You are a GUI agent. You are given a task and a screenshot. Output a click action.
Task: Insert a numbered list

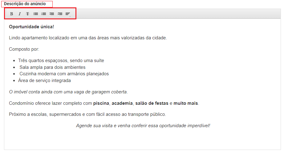(x=44, y=14)
